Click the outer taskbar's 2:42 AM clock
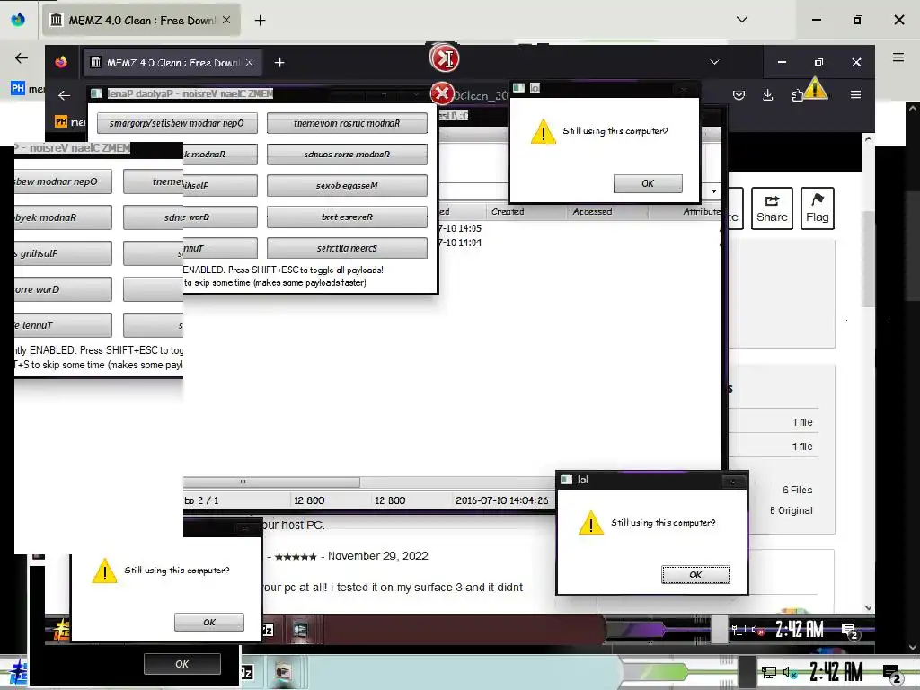920x690 pixels. (x=836, y=672)
